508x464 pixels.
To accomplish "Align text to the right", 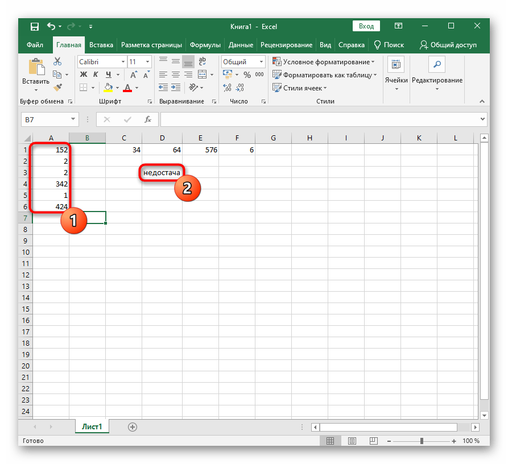I will tap(188, 75).
